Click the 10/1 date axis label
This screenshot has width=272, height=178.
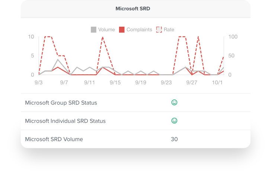click(x=217, y=82)
